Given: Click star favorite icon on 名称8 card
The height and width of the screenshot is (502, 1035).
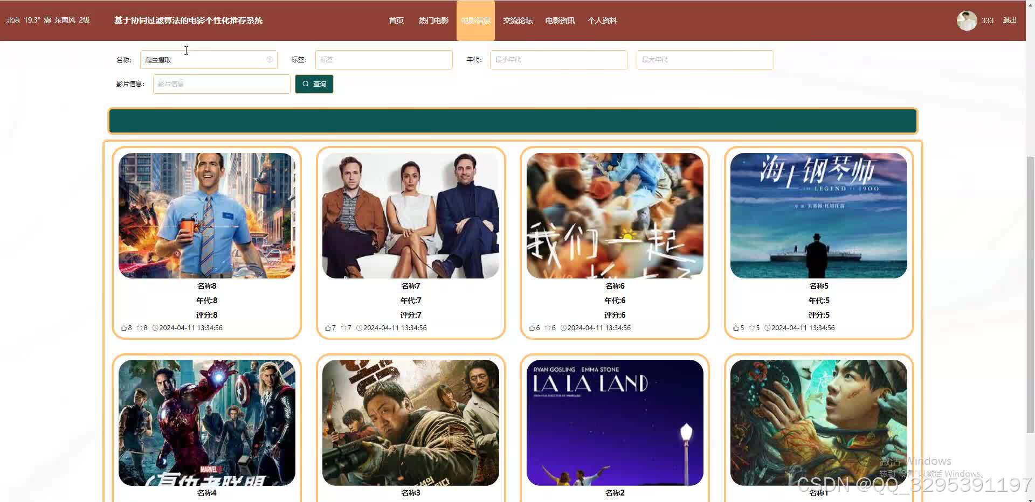Looking at the screenshot, I should (x=140, y=327).
